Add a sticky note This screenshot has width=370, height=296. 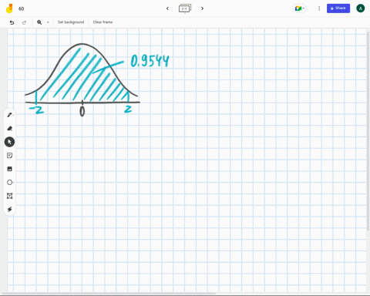tap(9, 156)
